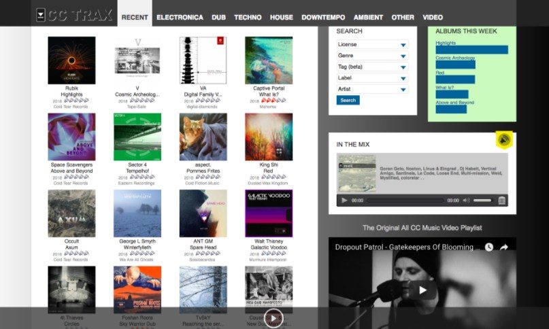The image size is (549, 329).
Task: Click the video Share arrow icon
Action: [x=505, y=247]
